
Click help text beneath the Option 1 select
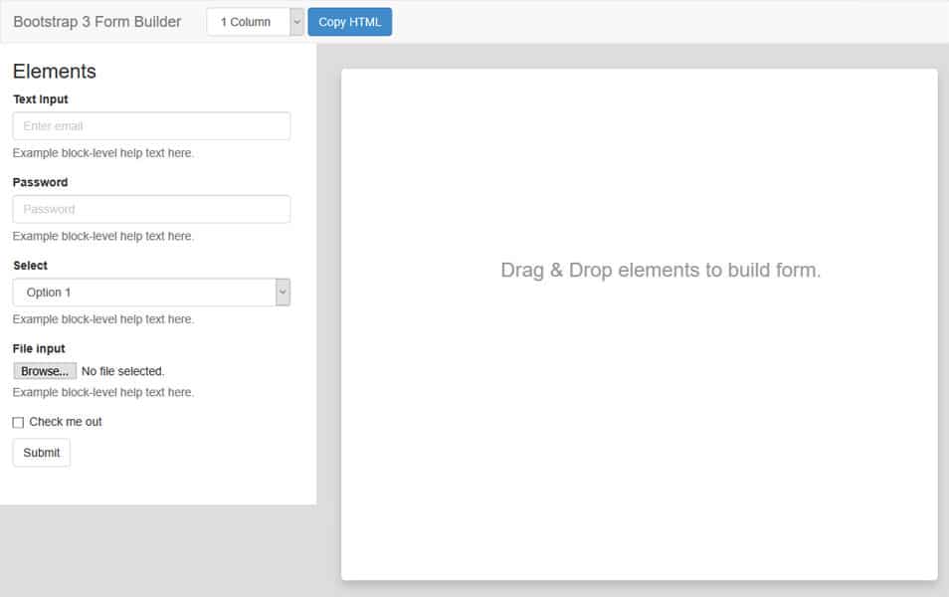[103, 319]
